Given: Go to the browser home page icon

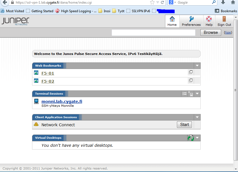Looking at the screenshot, I should tap(233, 2).
